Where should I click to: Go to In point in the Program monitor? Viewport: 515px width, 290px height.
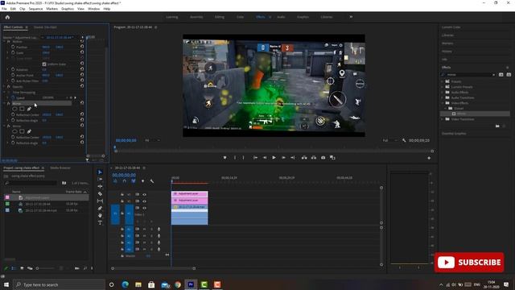tap(255, 158)
